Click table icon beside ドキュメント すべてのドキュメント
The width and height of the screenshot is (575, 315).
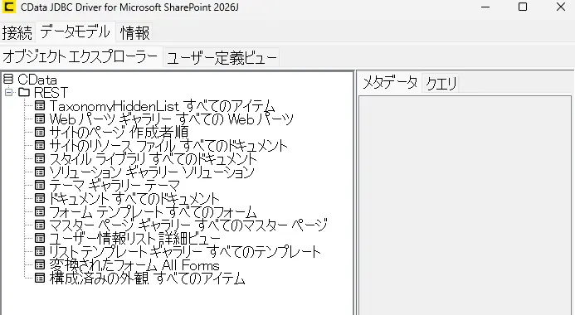click(40, 198)
